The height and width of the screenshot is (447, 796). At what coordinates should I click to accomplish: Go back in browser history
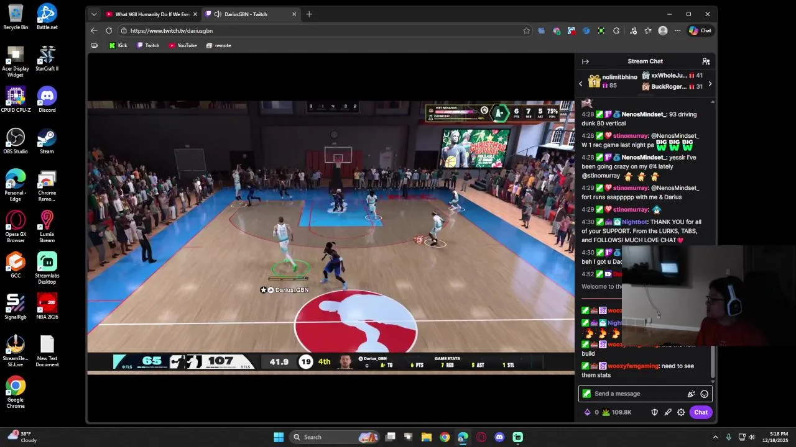click(x=94, y=30)
